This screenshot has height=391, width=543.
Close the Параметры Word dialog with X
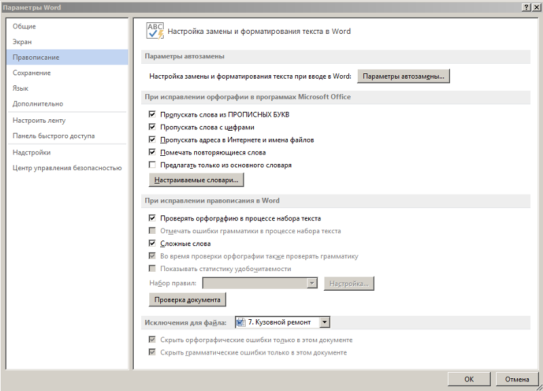(x=536, y=7)
